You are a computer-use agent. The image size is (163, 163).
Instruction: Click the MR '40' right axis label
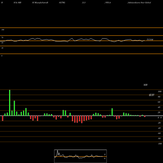tap(159, 107)
